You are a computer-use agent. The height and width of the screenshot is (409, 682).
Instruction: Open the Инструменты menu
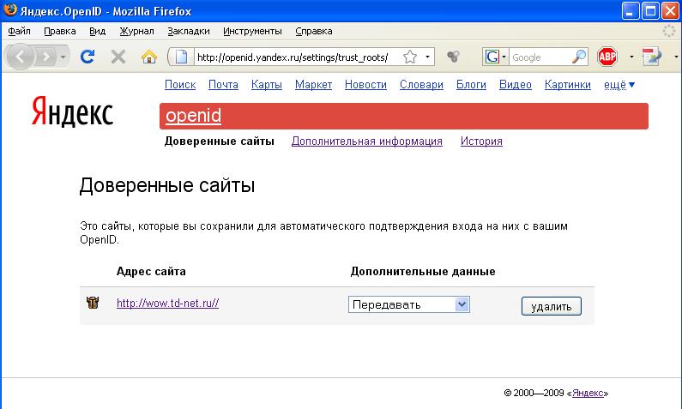(252, 31)
